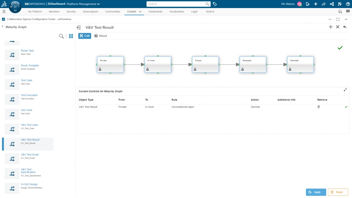Click the back arrow in panel header
Viewport: 352px width, 198px height.
[345, 27]
